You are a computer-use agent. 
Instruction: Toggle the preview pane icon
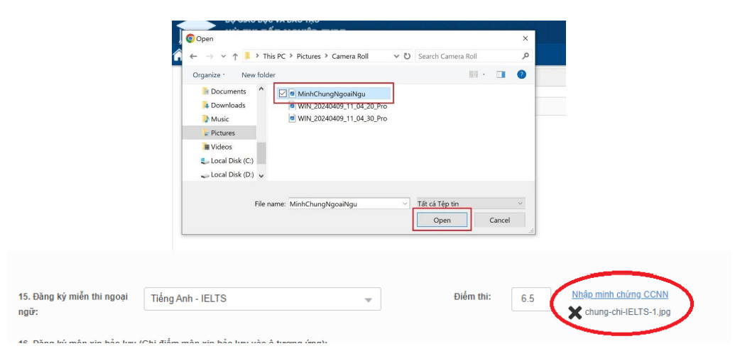pos(501,74)
